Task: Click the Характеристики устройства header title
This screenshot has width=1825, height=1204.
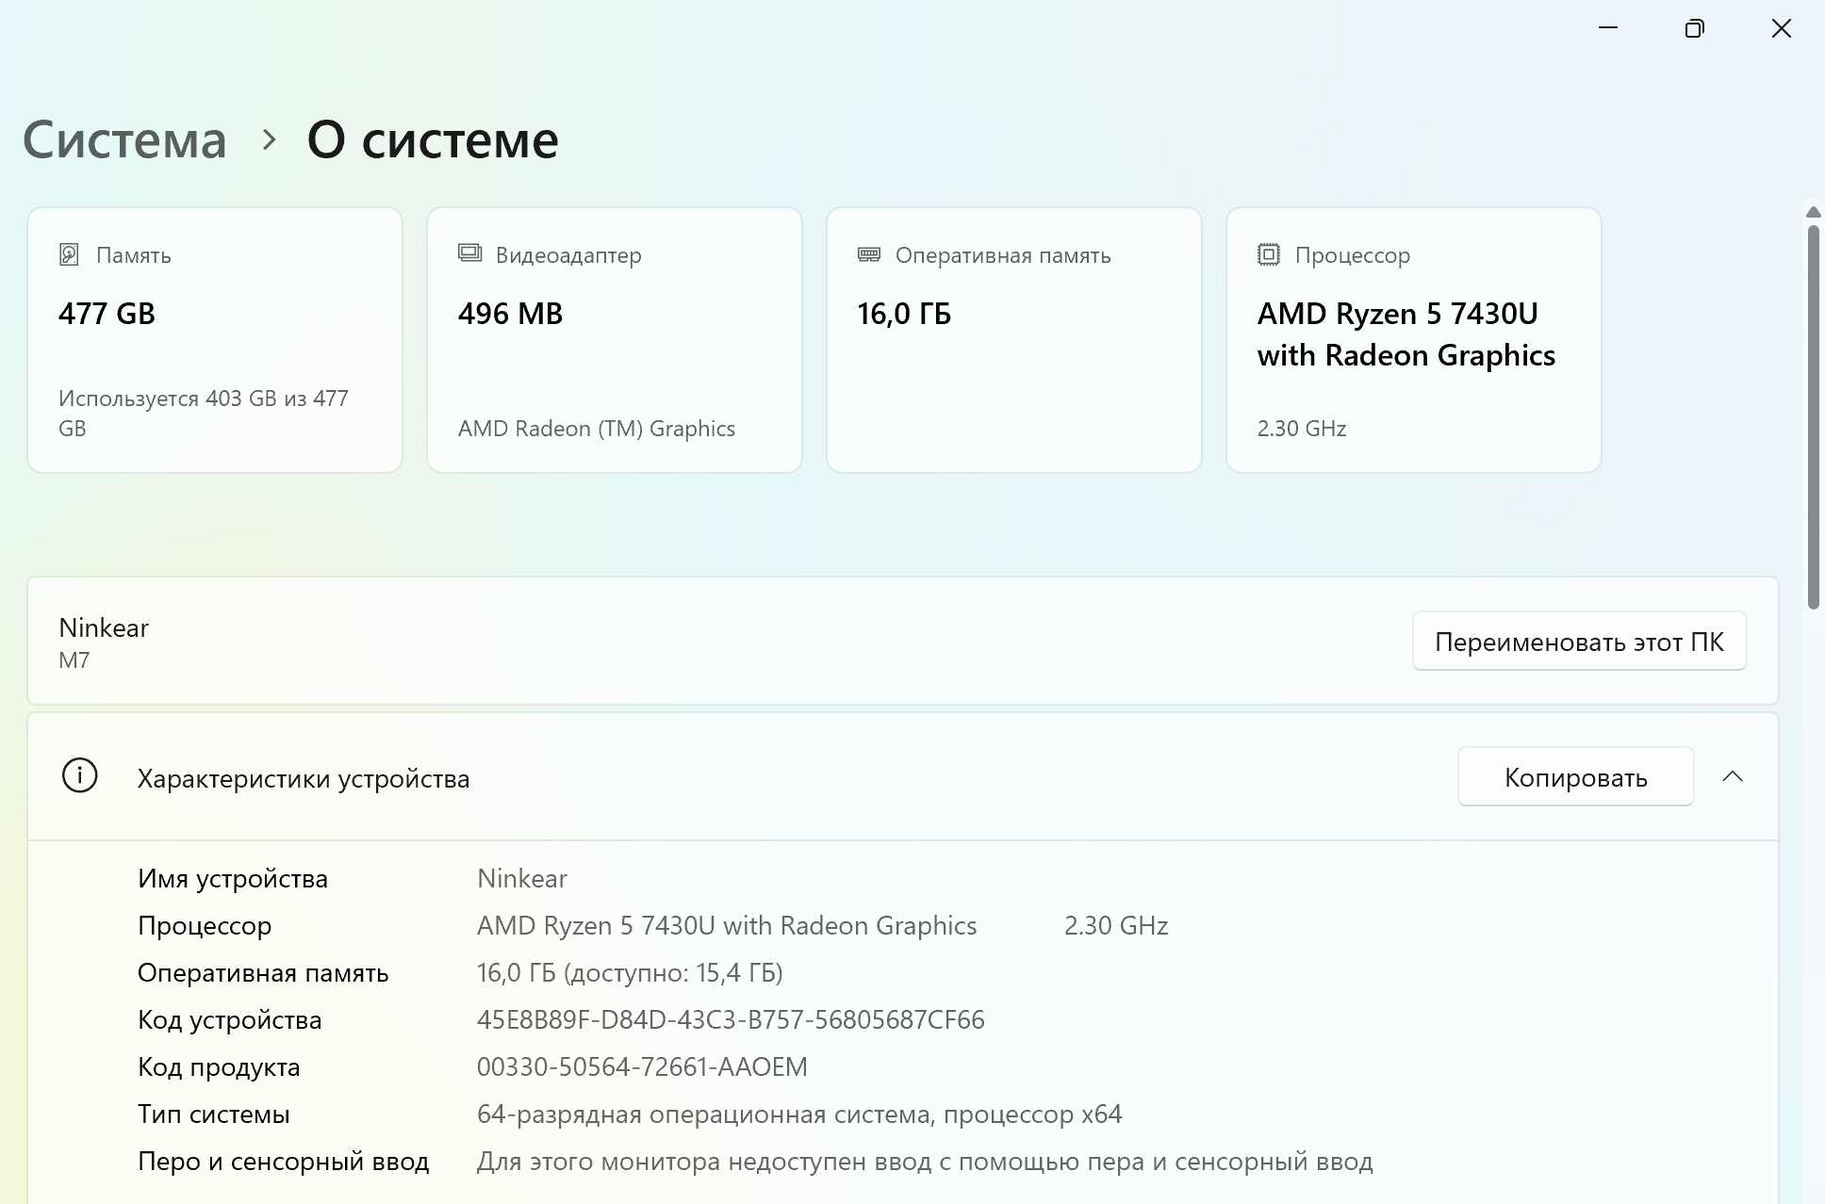Action: [x=304, y=778]
